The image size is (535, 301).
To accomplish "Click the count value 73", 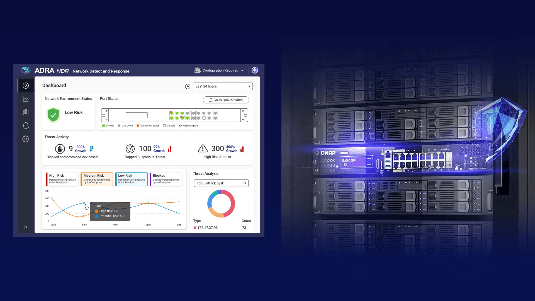I will pyautogui.click(x=244, y=228).
